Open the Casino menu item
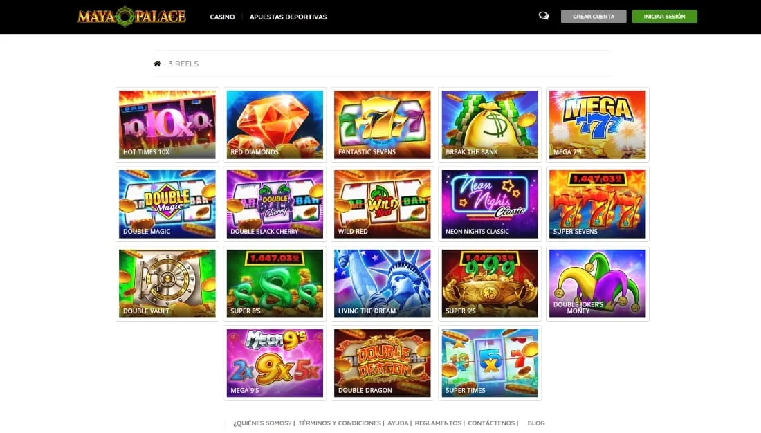 point(222,17)
